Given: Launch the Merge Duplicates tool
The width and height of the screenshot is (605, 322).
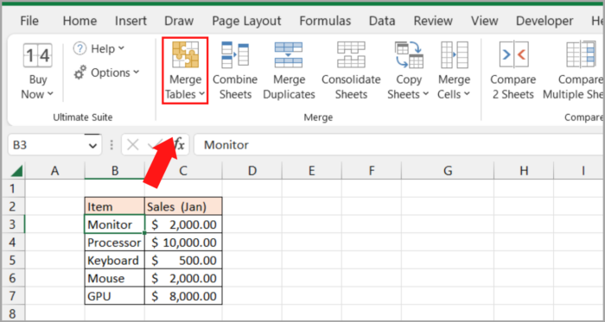Looking at the screenshot, I should coord(289,54).
